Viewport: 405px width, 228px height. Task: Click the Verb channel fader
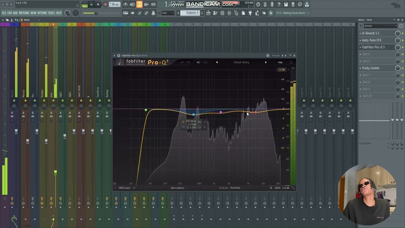pyautogui.click(x=55, y=173)
